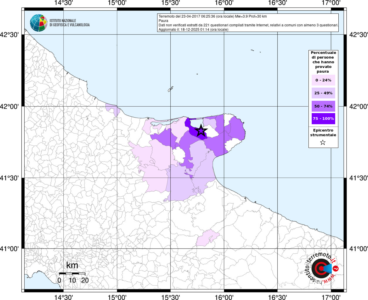Click the INGV globe logo

[x=38, y=23]
